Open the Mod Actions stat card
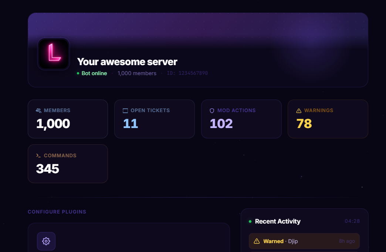 241,119
